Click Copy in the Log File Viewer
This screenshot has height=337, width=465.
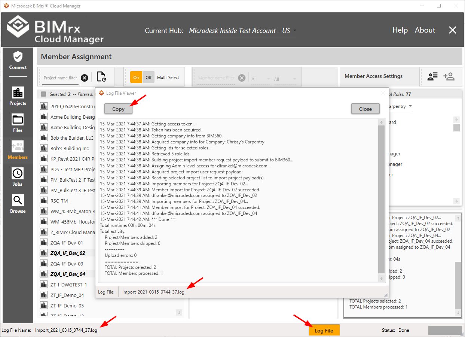(118, 109)
